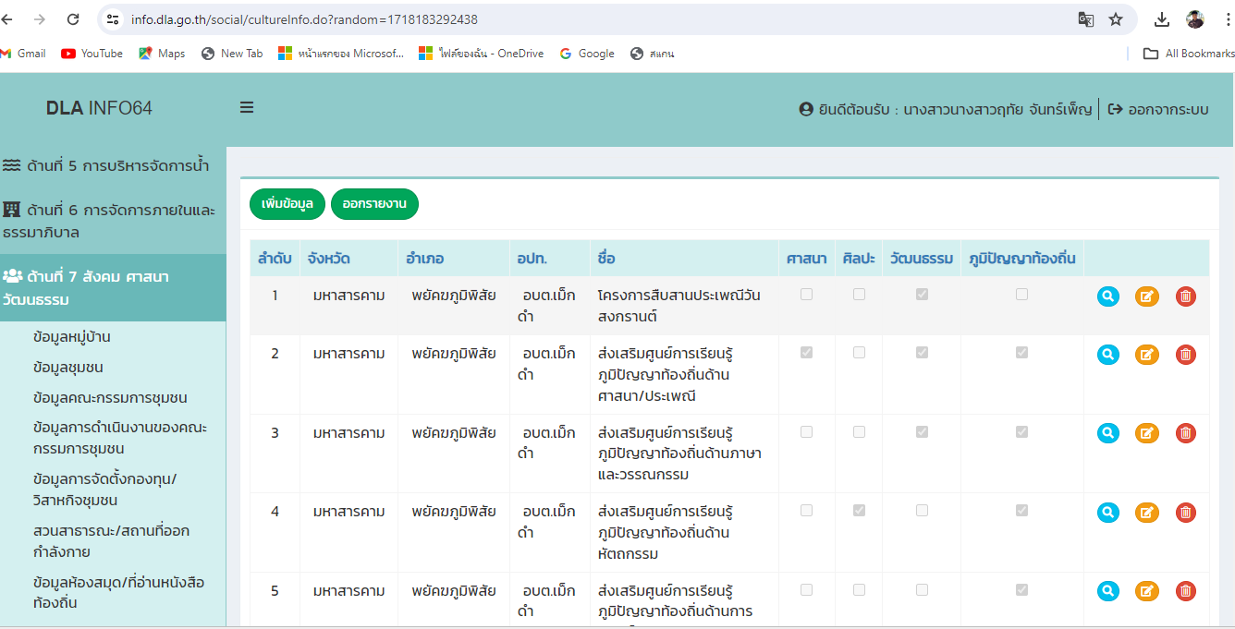Edit row 5 with the orange pencil icon
The width and height of the screenshot is (1235, 629).
point(1146,591)
